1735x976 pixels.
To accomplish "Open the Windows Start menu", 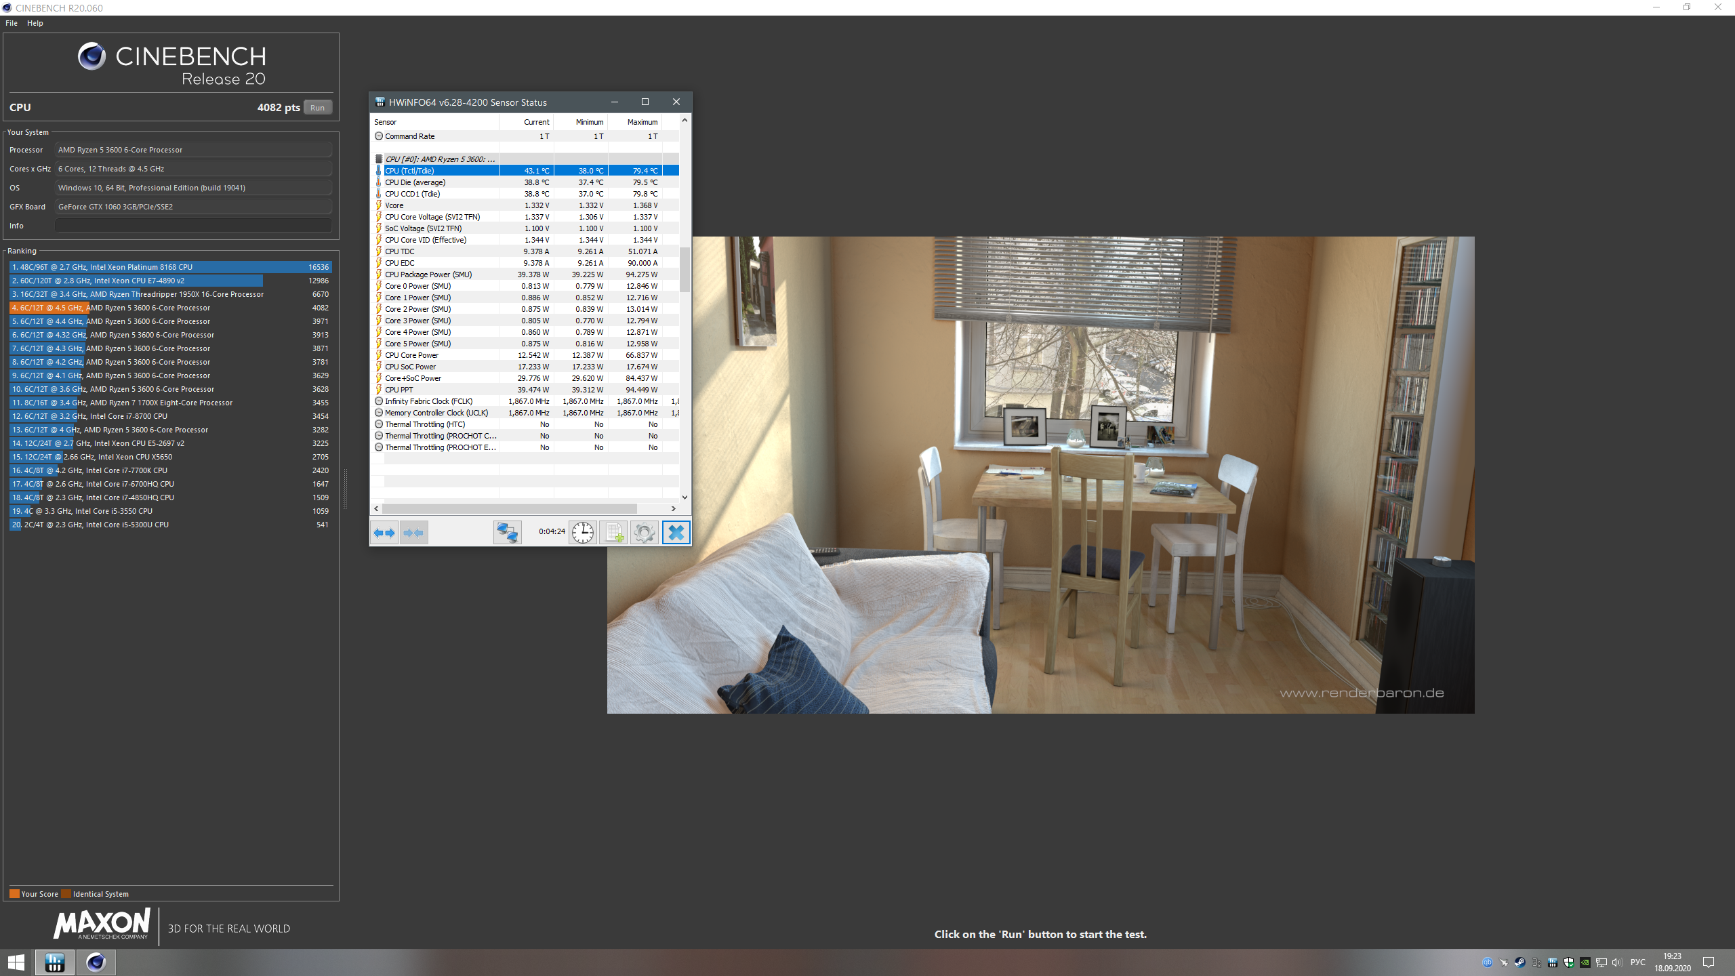I will click(x=16, y=962).
